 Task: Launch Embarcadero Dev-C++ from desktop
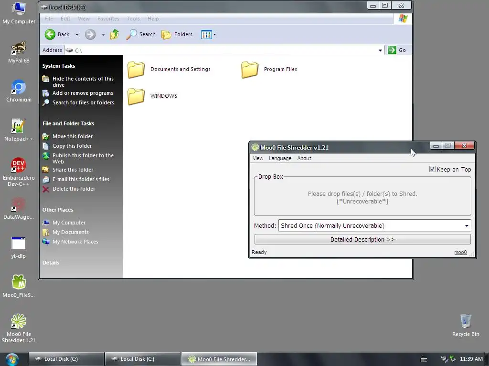pyautogui.click(x=19, y=172)
